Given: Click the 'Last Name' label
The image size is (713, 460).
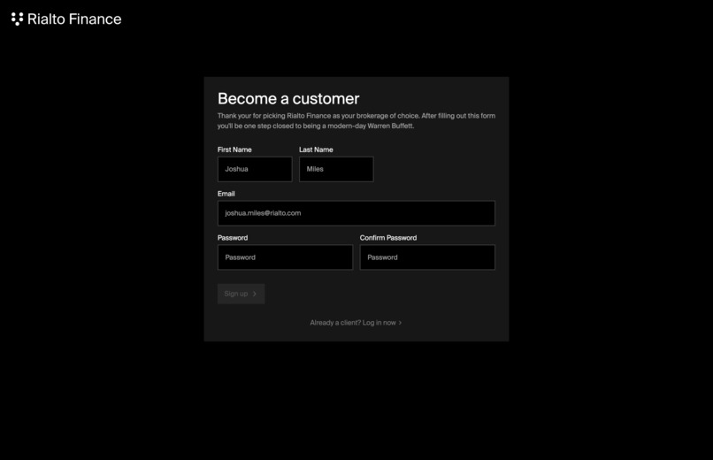Looking at the screenshot, I should 316,149.
